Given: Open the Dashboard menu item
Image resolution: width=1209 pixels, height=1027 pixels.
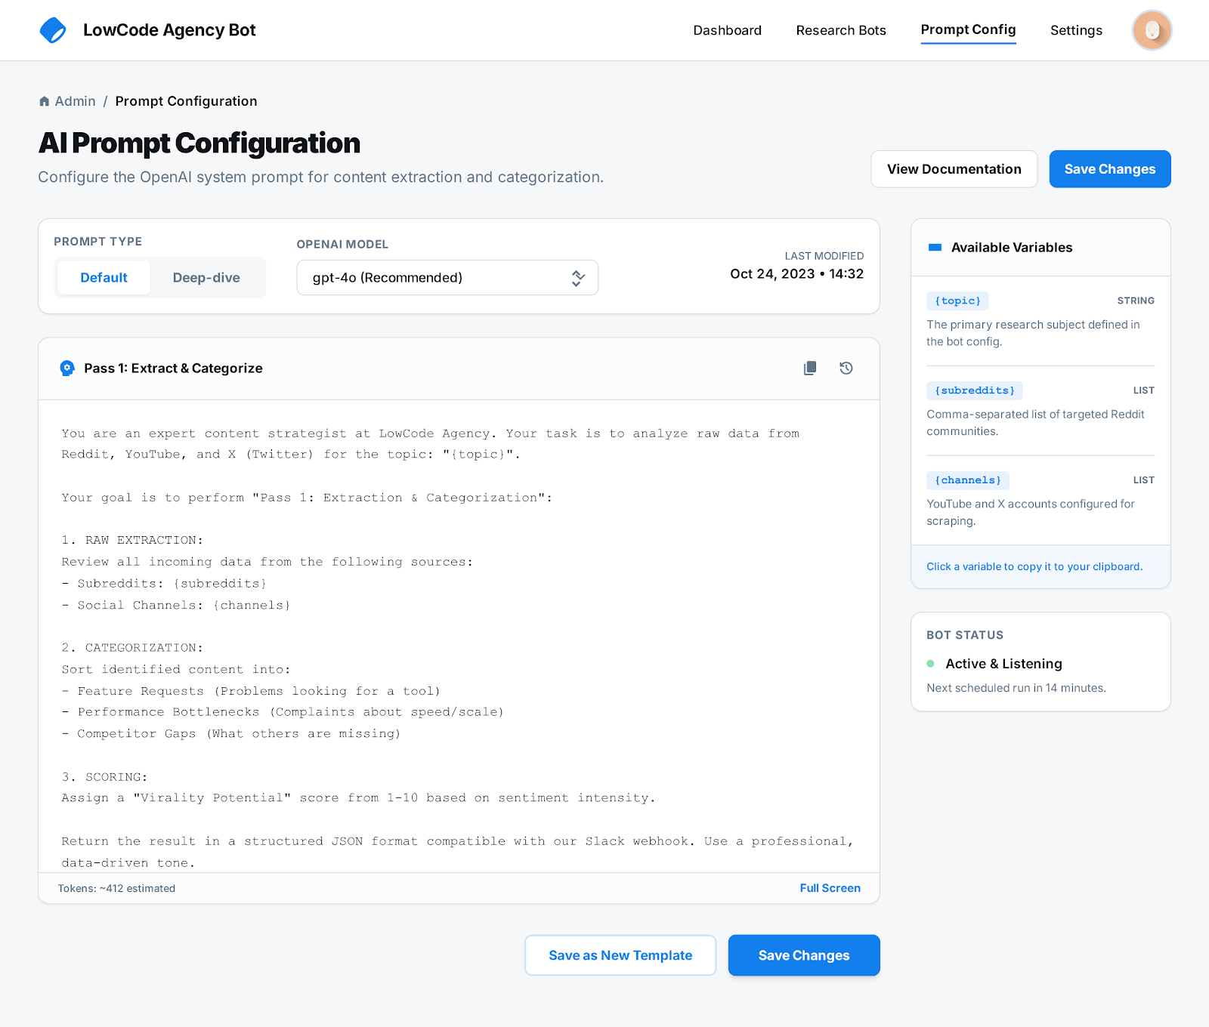Looking at the screenshot, I should [726, 30].
